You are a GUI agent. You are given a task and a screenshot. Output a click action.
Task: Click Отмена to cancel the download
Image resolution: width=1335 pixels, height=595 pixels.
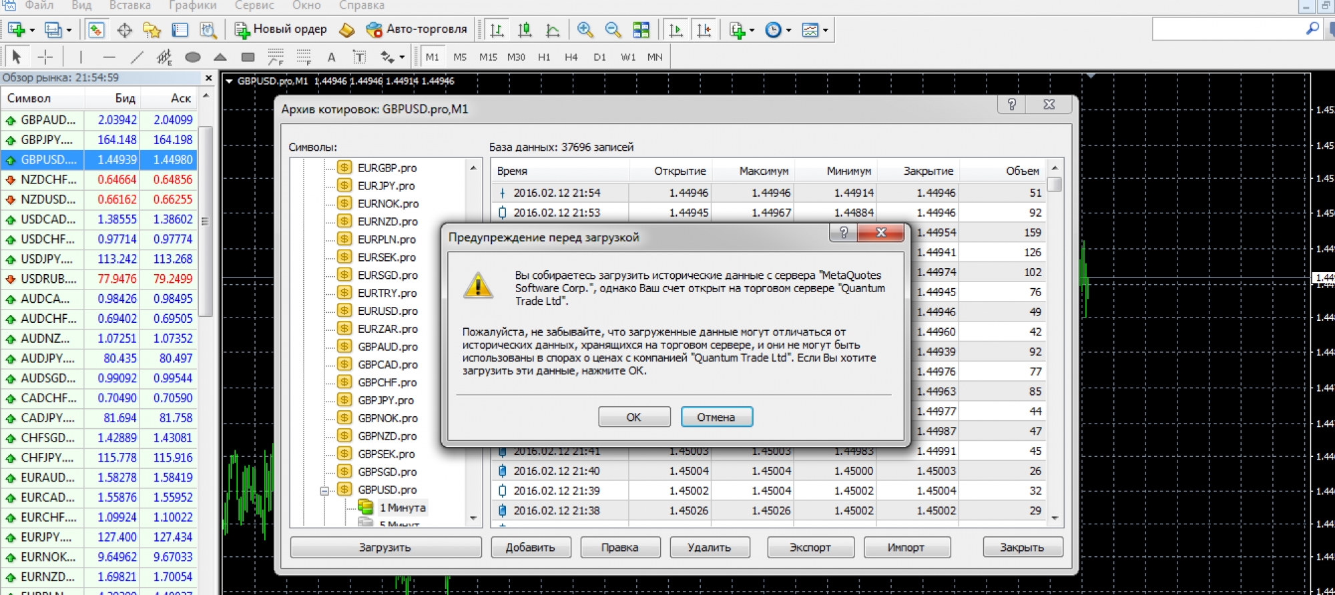click(716, 417)
